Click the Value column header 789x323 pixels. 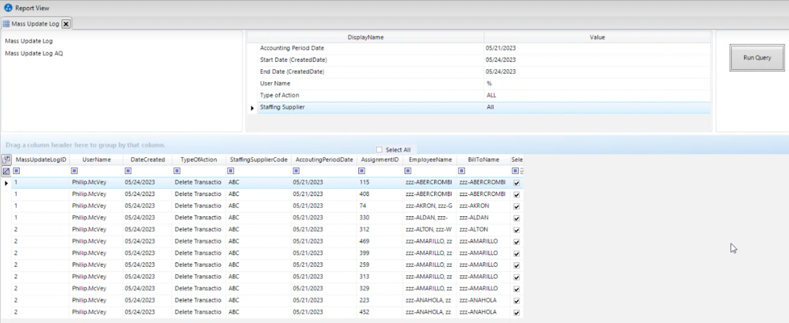click(597, 37)
